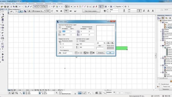The image size is (172, 97).
Task: Click the snap grid origin icon
Action: [x=77, y=41]
